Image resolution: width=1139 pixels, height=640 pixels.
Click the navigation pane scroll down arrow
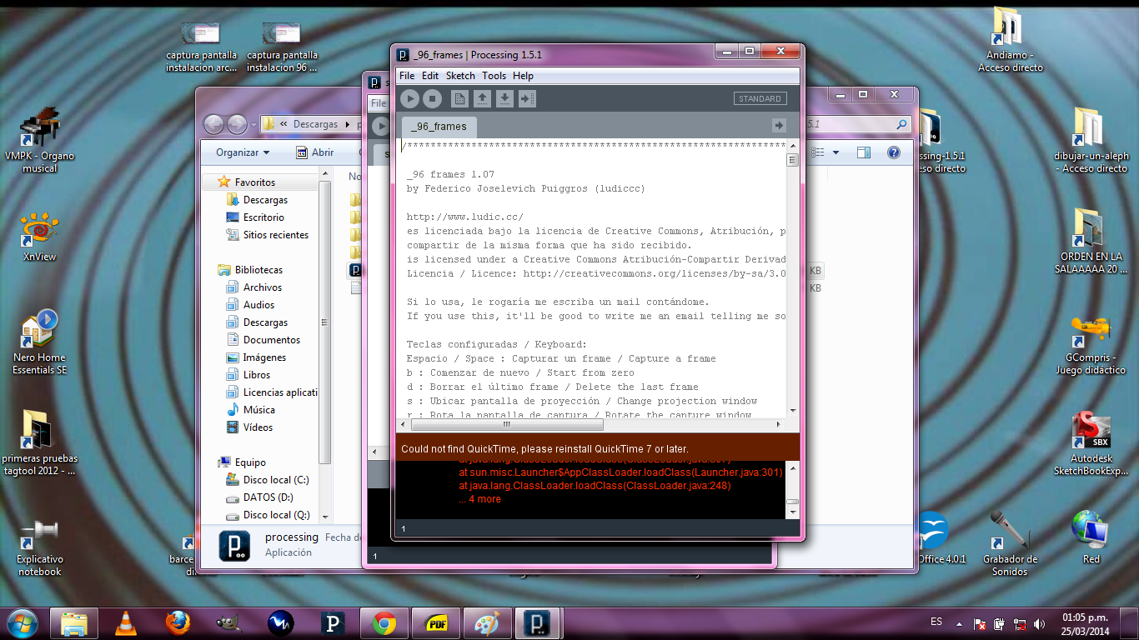tap(325, 517)
